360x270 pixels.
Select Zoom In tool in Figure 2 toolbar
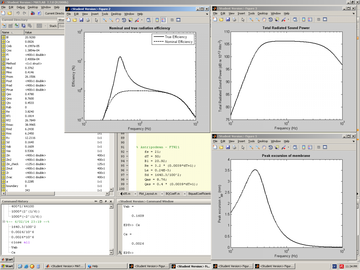(105, 20)
